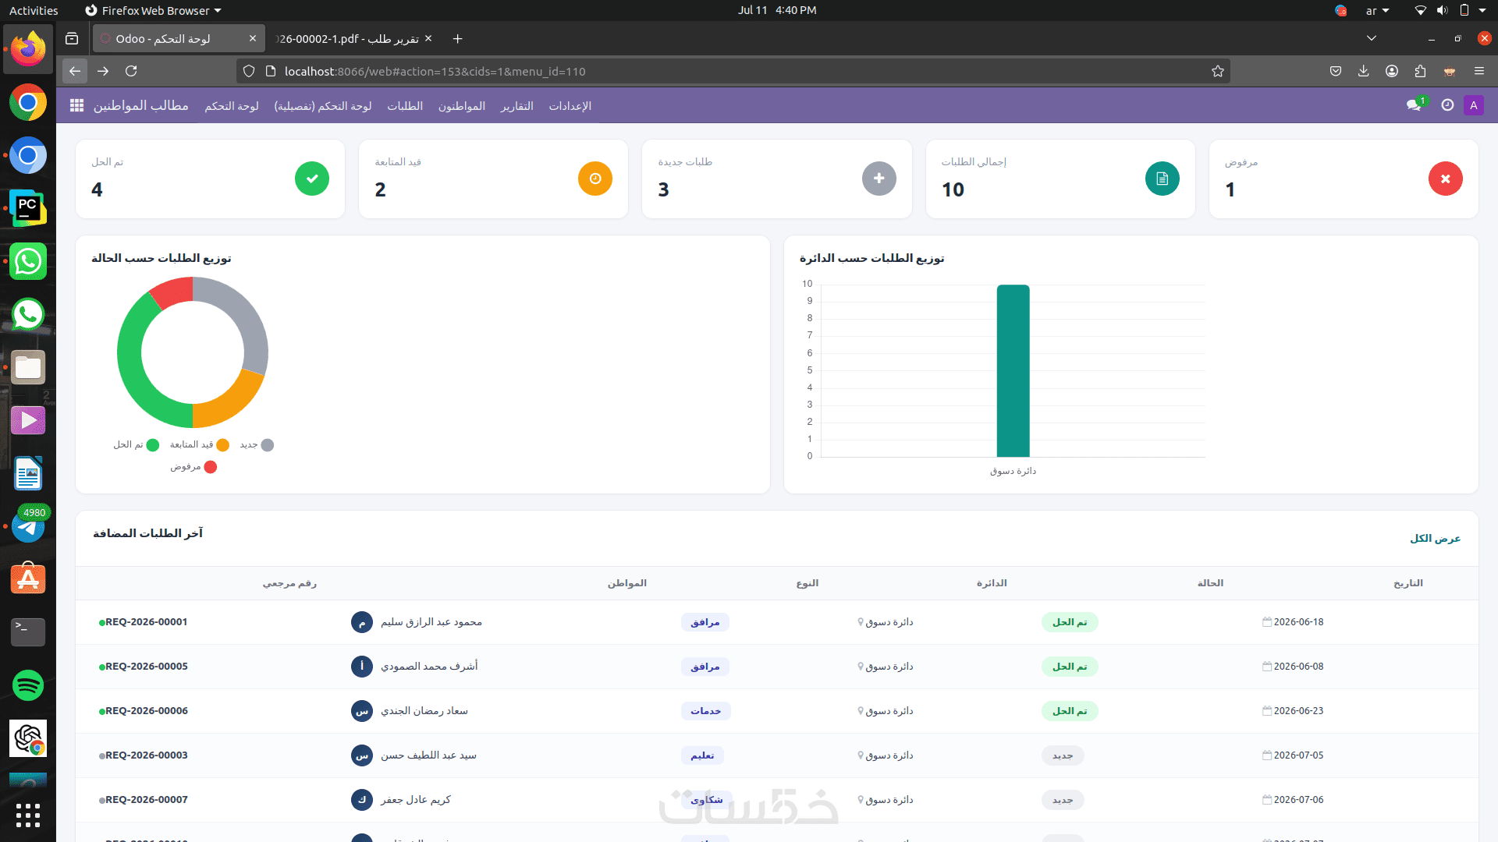Click the مرافق tag for REQ-2026-00001

pos(705,622)
